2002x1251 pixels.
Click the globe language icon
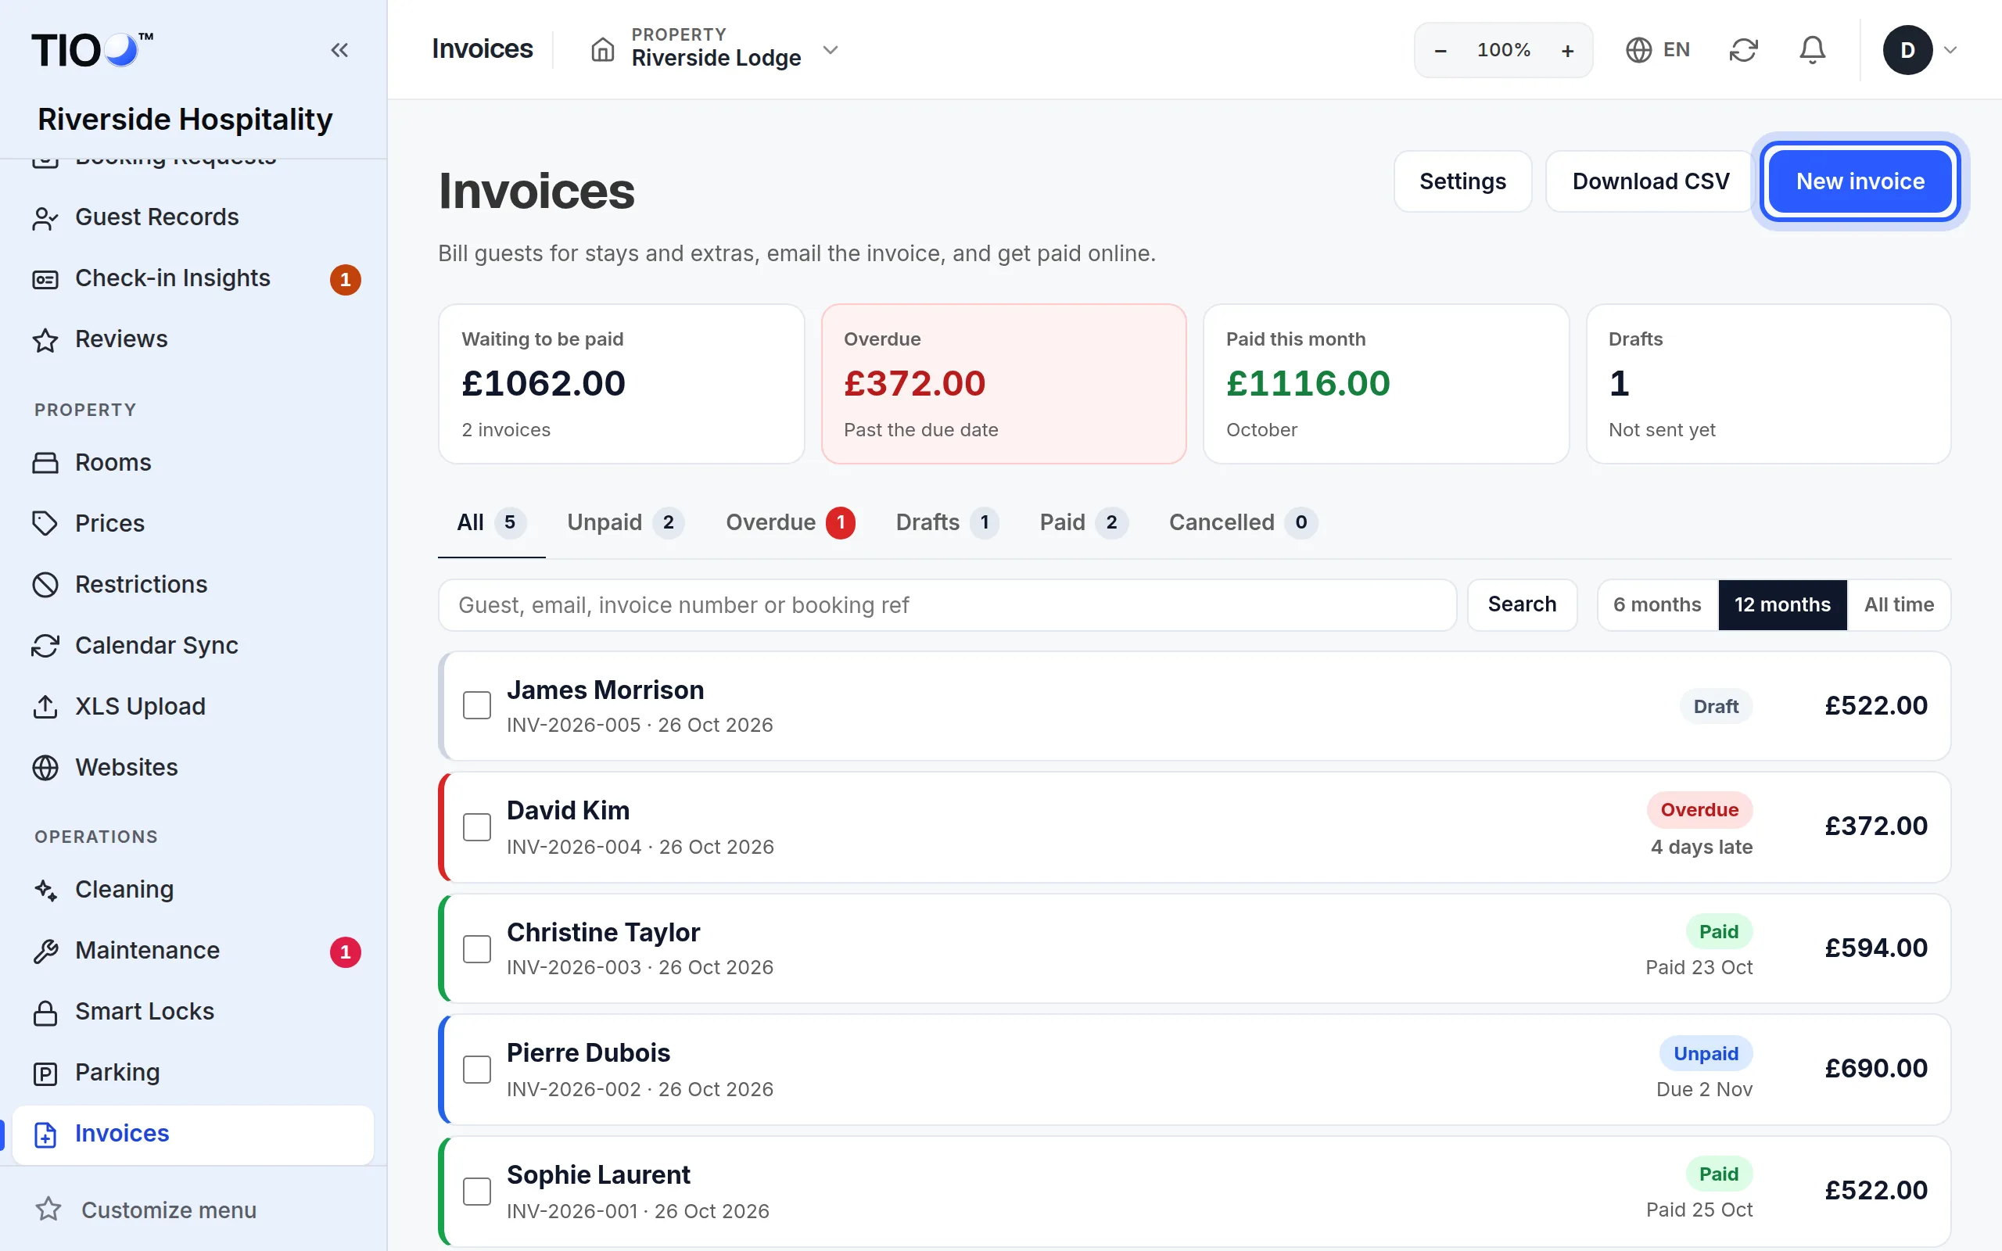1638,51
